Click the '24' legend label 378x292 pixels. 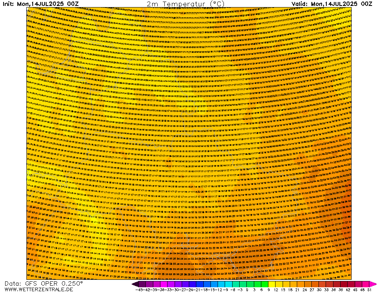(304, 290)
